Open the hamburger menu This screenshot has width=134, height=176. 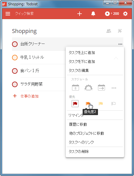pyautogui.click(x=8, y=14)
